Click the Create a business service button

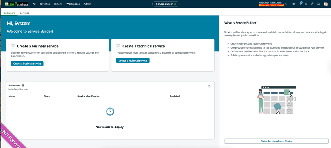pos(27,64)
